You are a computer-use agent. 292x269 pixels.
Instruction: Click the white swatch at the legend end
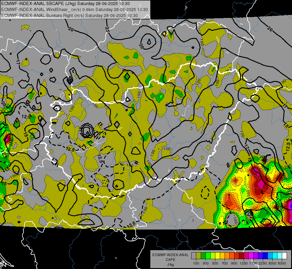[x=284, y=256]
